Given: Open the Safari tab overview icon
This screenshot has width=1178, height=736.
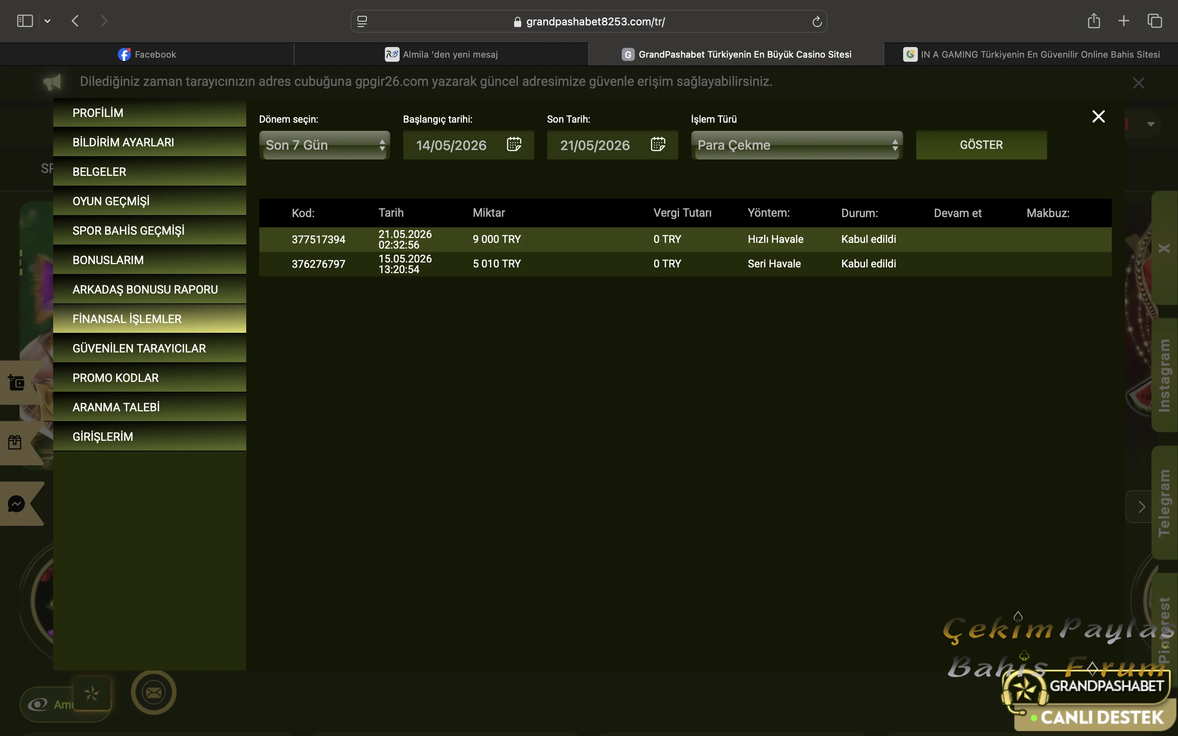Looking at the screenshot, I should click(1155, 21).
